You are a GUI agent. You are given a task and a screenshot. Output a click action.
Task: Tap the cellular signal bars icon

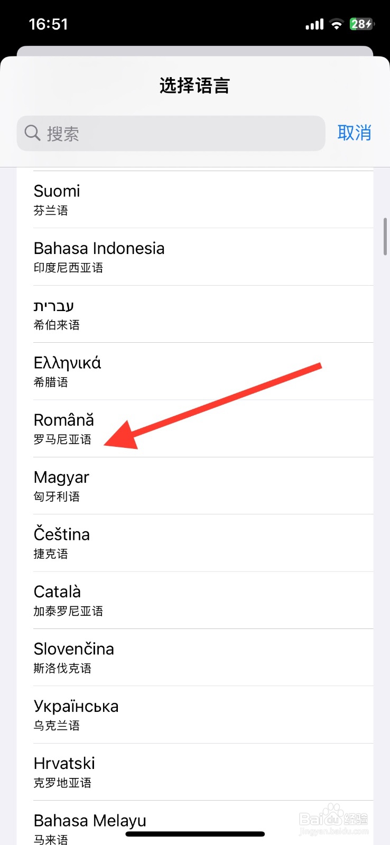(x=314, y=24)
